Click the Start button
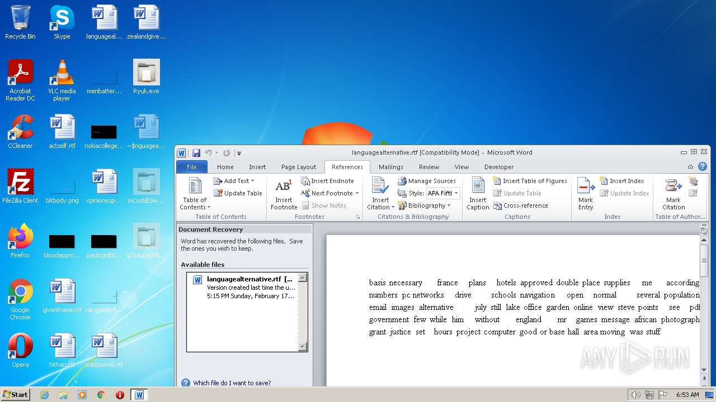 [16, 394]
